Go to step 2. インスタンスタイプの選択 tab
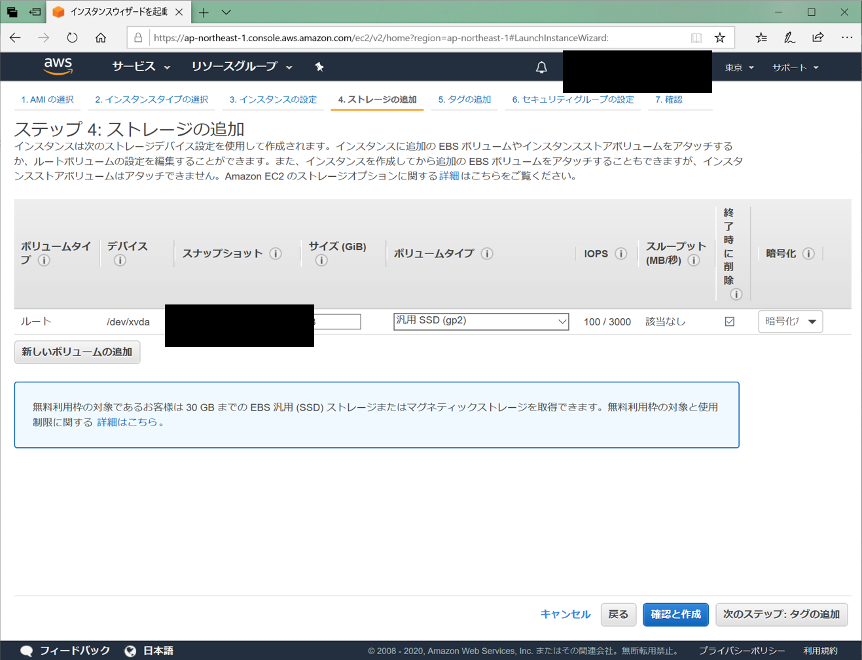 pos(151,100)
